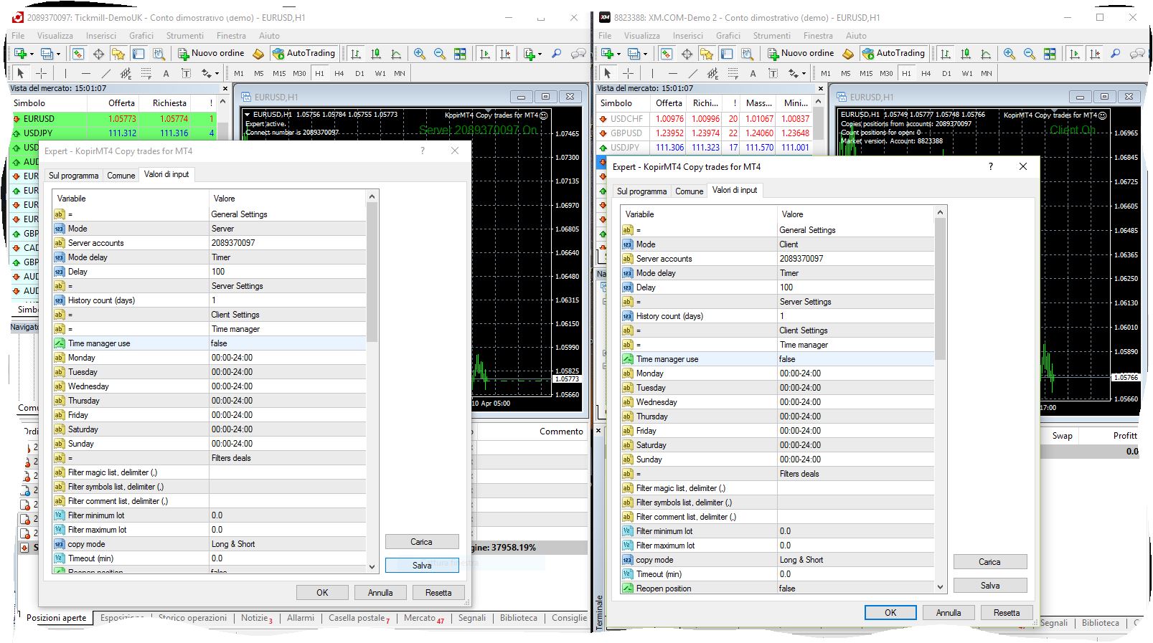Switch to Comune tab in left dialog
This screenshot has width=1153, height=643.
[x=121, y=175]
